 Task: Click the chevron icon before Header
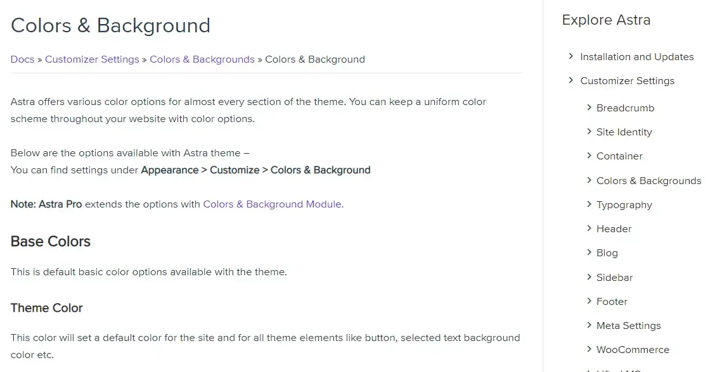[x=589, y=228]
